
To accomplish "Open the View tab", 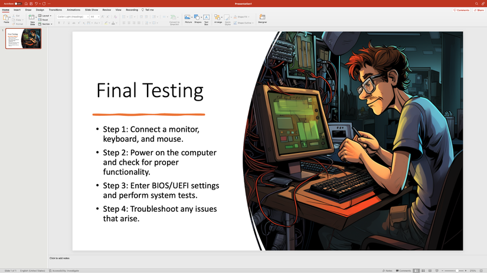I will tap(118, 10).
